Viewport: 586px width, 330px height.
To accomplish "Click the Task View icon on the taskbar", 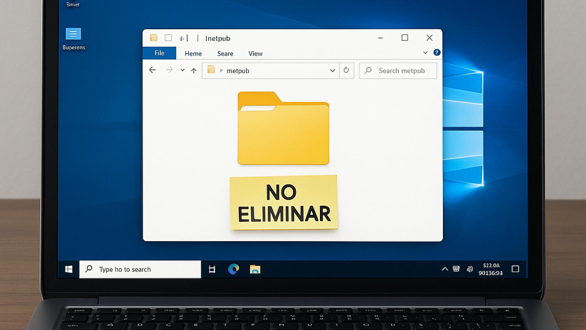I will coord(212,269).
